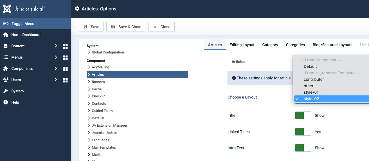This screenshot has height=161, width=369.
Task: Open Components dashboard grid icon
Action: (x=65, y=69)
